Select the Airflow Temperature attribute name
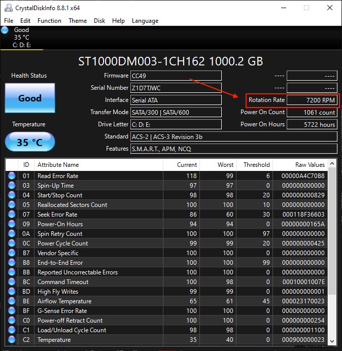The height and width of the screenshot is (351, 342). (x=64, y=301)
